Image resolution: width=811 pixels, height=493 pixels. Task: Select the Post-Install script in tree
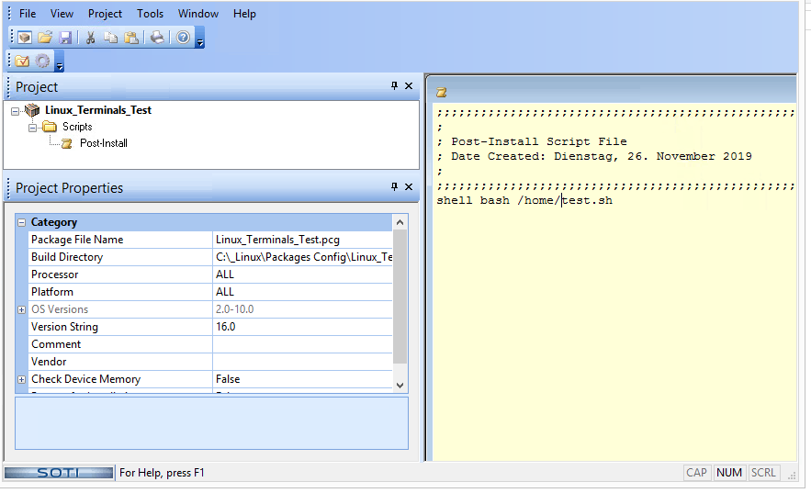tap(103, 143)
